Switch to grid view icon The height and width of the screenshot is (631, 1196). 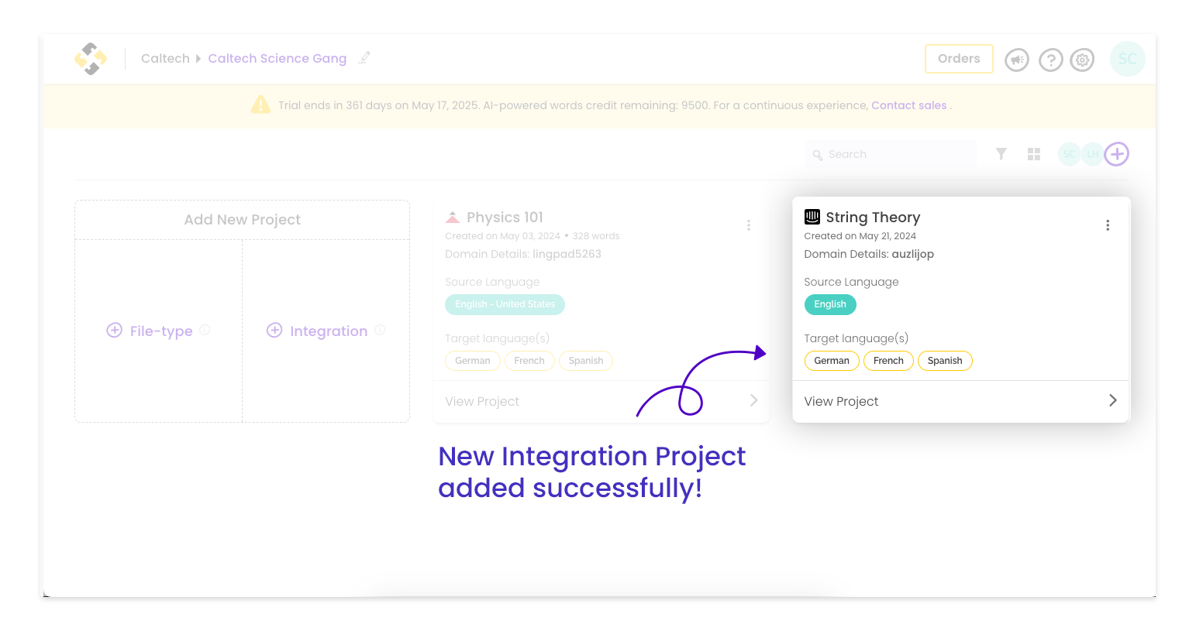1034,154
